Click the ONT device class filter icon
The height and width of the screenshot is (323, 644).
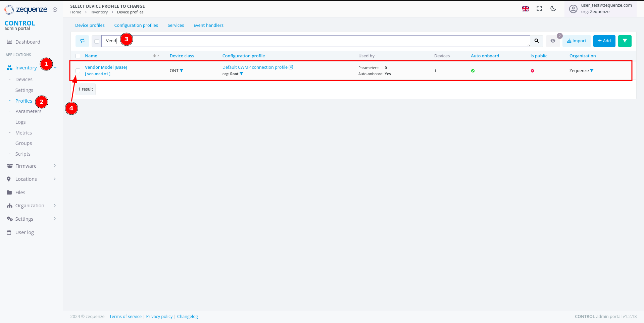coord(182,70)
